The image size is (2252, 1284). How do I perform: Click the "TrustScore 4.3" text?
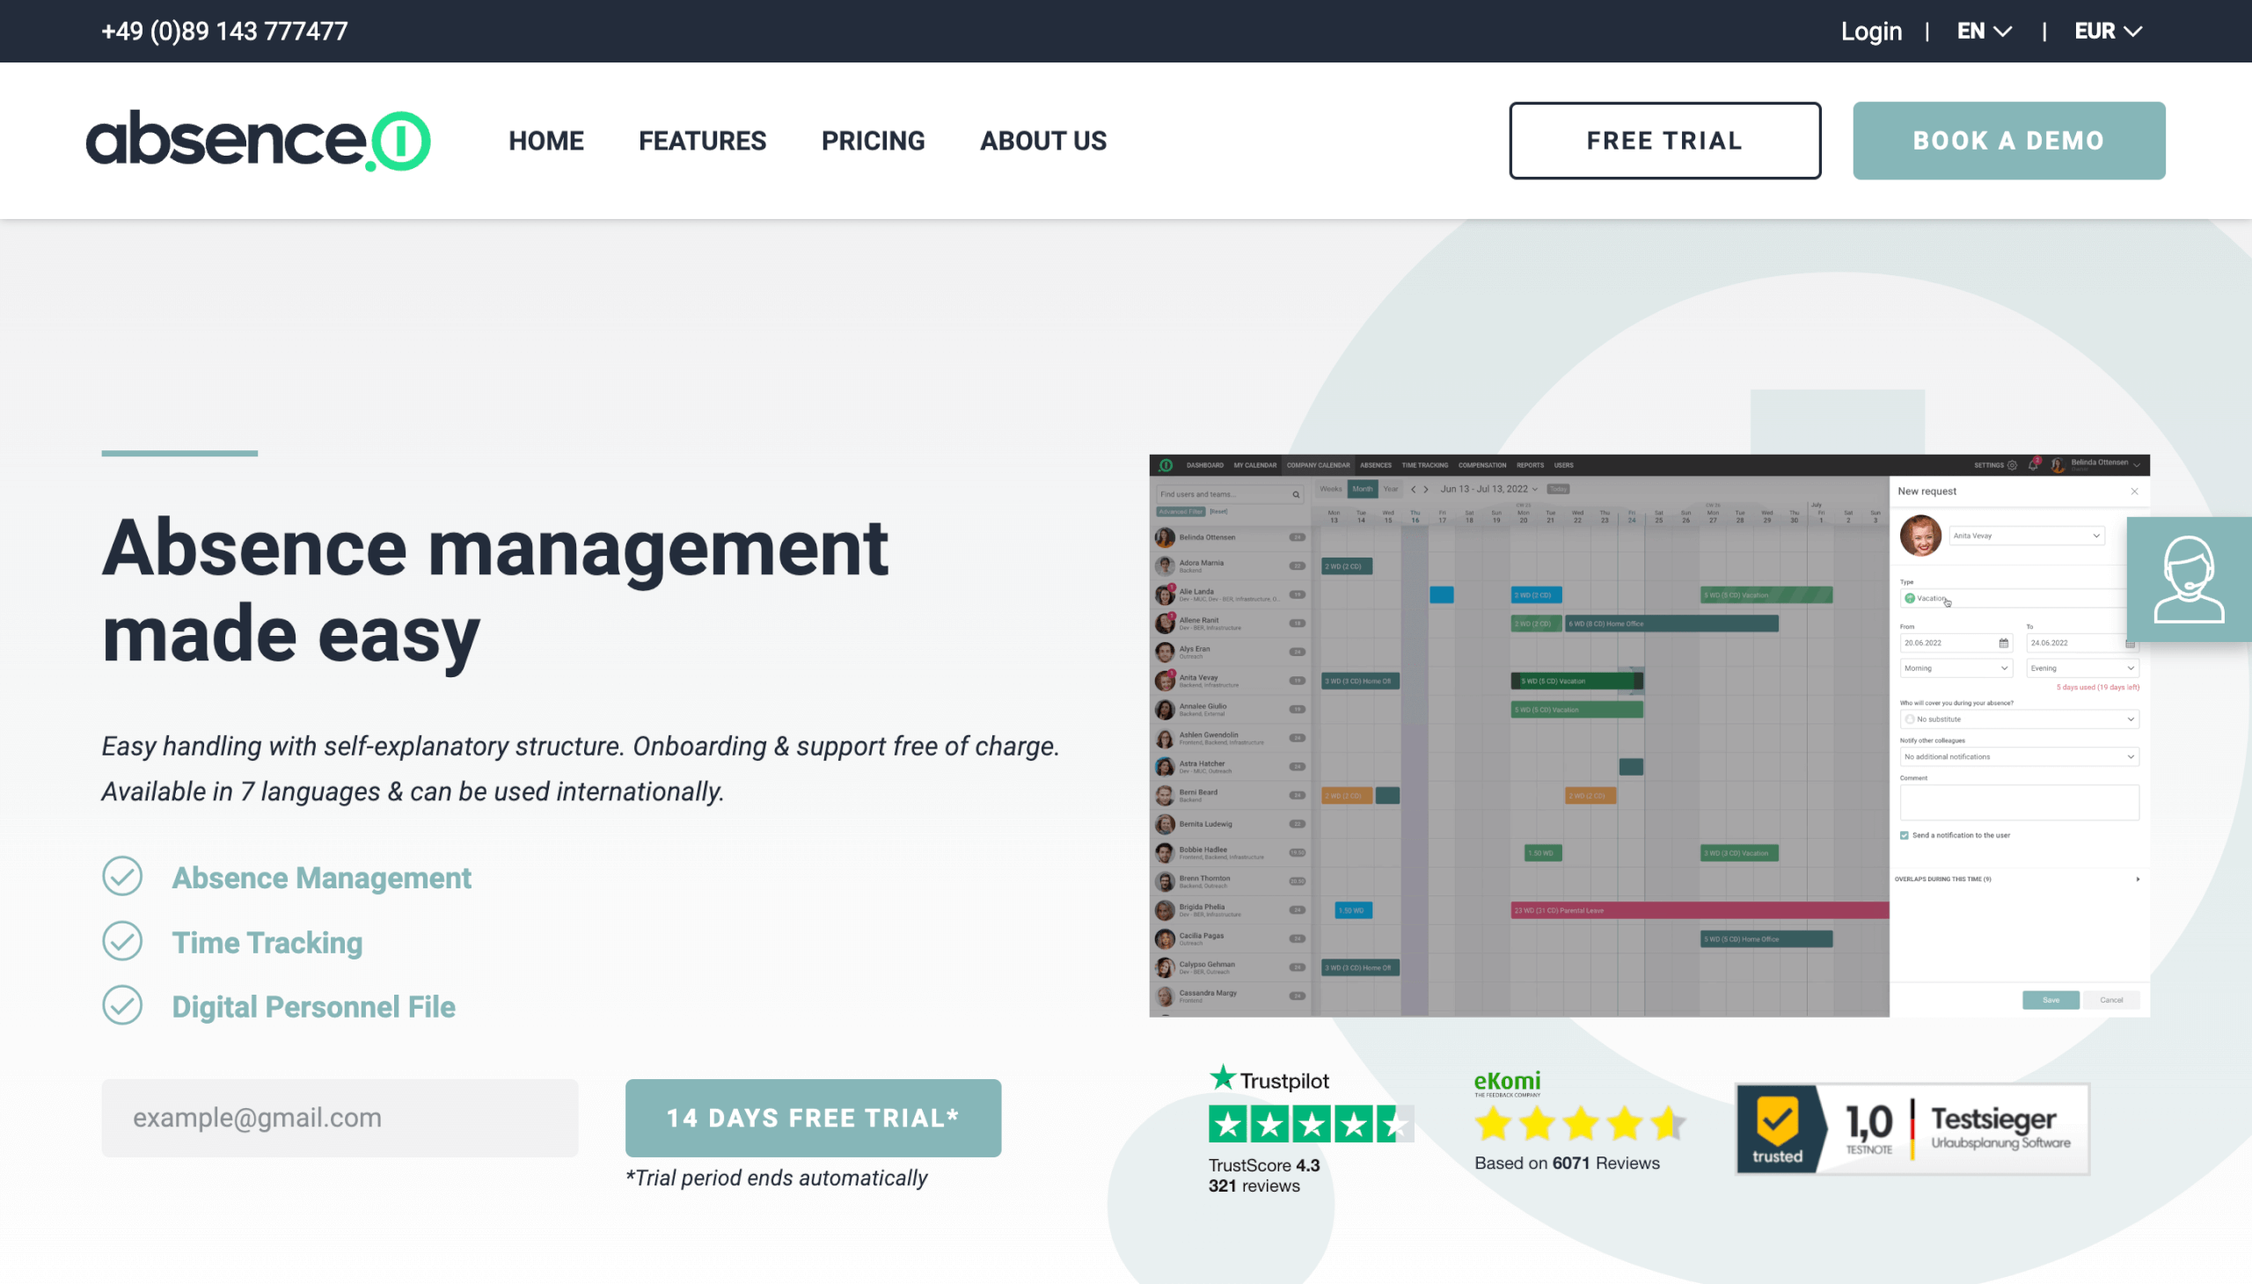[1263, 1165]
